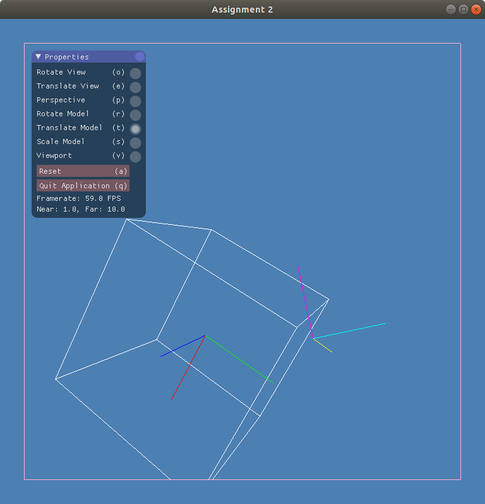Click the Properties panel title text
485x504 pixels.
point(66,57)
